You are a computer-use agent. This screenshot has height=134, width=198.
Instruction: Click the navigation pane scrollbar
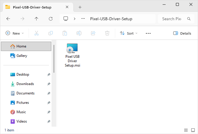coord(54,59)
